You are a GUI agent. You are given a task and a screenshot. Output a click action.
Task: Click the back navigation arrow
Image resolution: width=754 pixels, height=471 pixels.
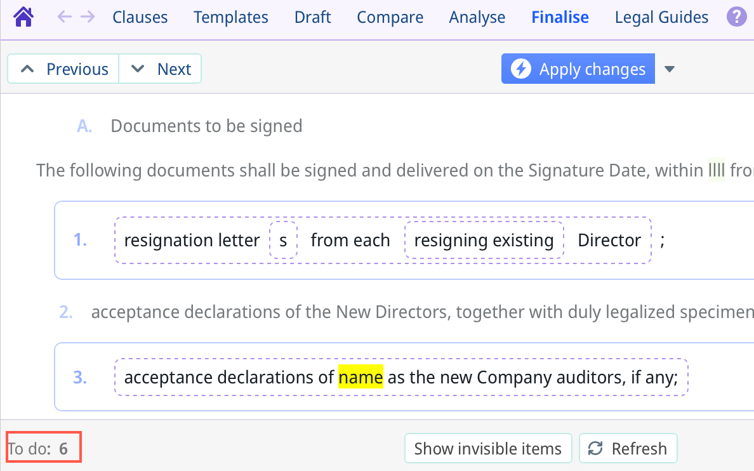64,17
